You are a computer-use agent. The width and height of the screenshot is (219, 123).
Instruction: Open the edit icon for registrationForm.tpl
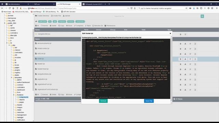pyautogui.click(x=190, y=85)
